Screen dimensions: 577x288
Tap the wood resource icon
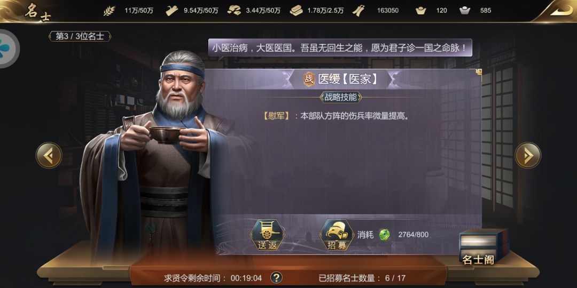pyautogui.click(x=171, y=11)
